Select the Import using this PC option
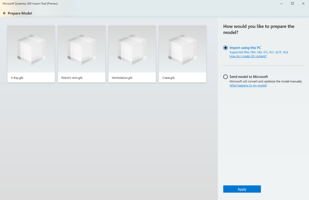309x200 pixels. tap(225, 47)
